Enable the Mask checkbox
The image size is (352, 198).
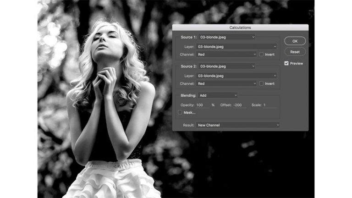(180, 112)
